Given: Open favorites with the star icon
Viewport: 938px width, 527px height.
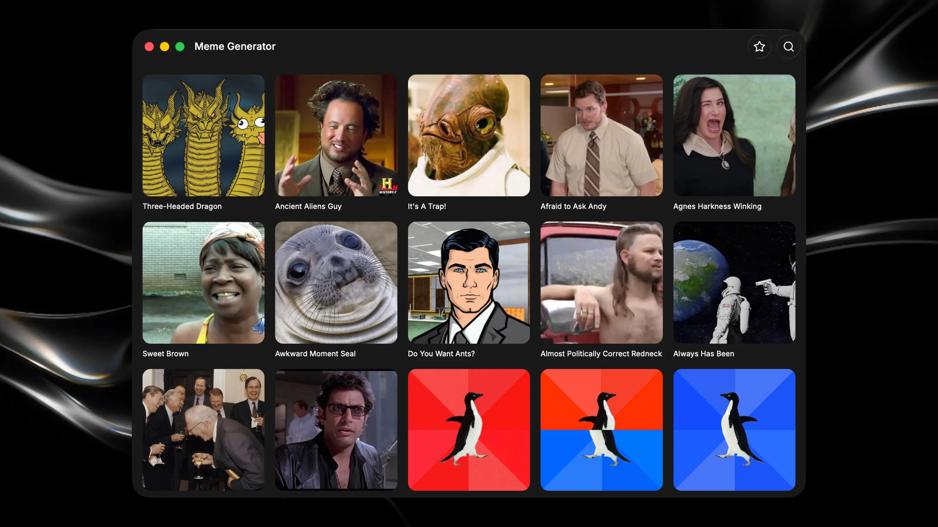Looking at the screenshot, I should (759, 47).
